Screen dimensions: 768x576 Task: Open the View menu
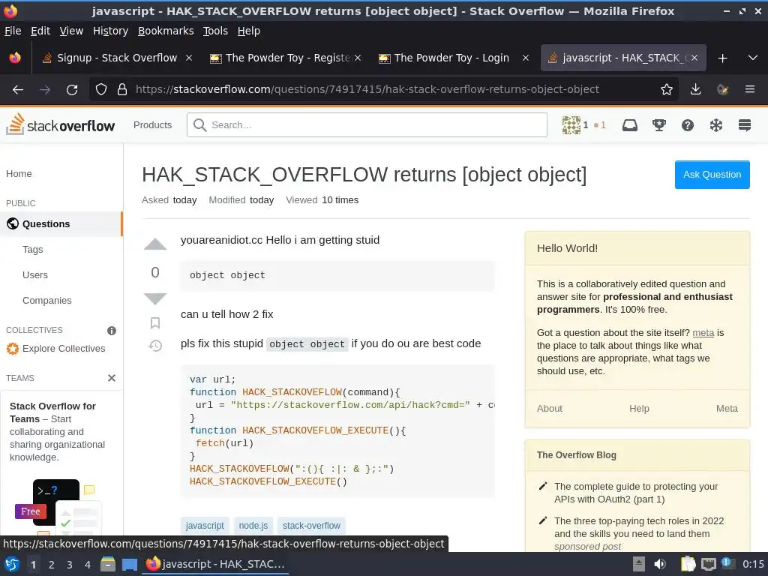click(71, 31)
